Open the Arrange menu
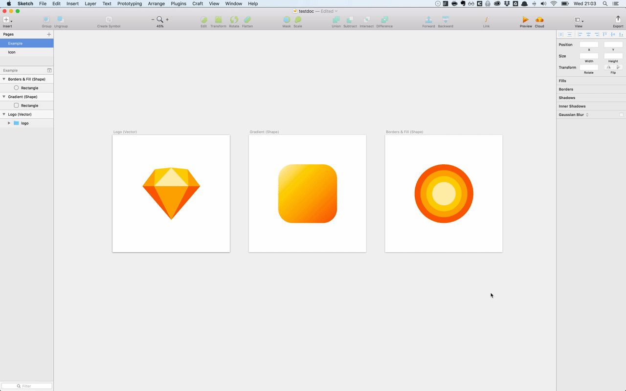This screenshot has width=626, height=391. (156, 3)
